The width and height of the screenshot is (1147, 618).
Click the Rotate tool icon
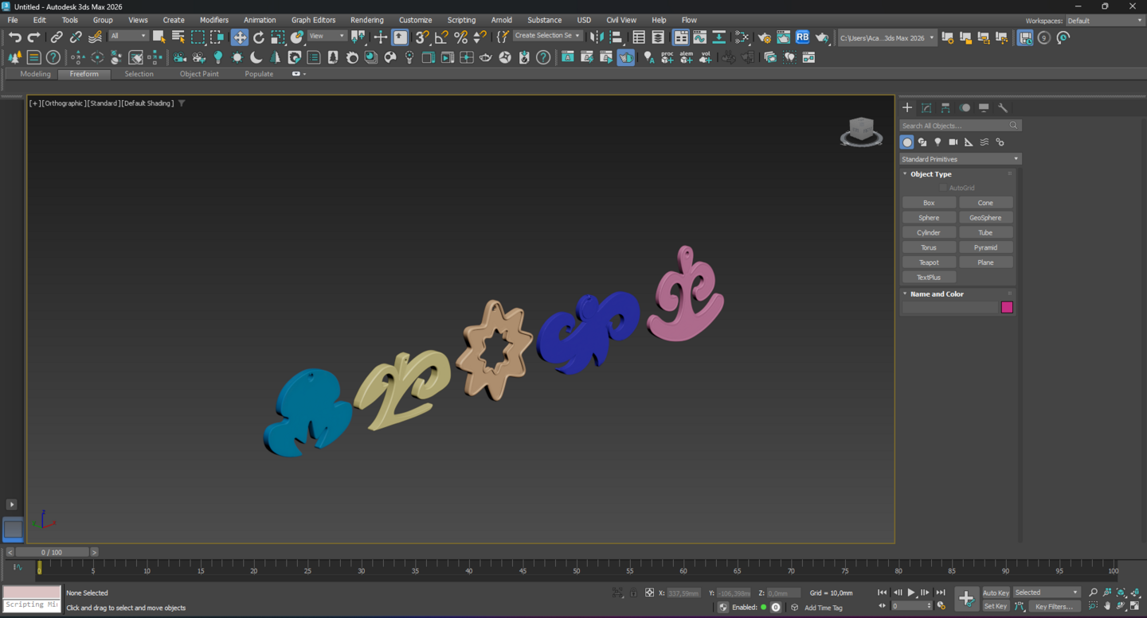pyautogui.click(x=259, y=37)
